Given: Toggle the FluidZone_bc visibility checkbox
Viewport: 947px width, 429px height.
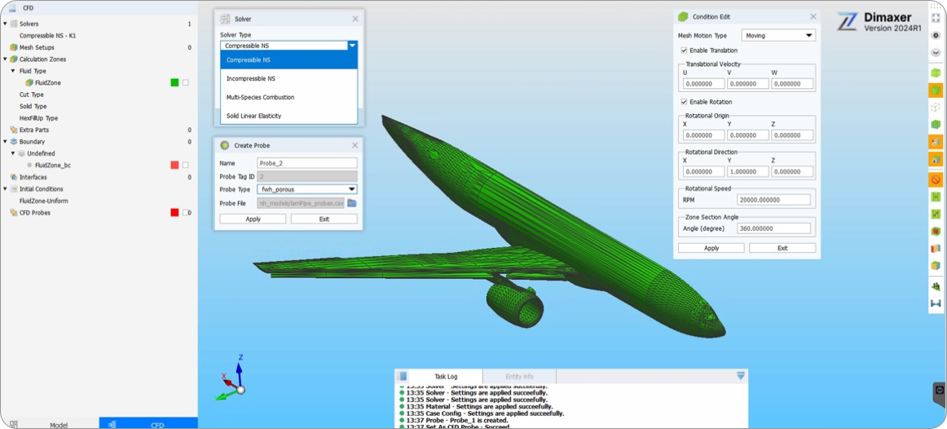Looking at the screenshot, I should (x=186, y=165).
